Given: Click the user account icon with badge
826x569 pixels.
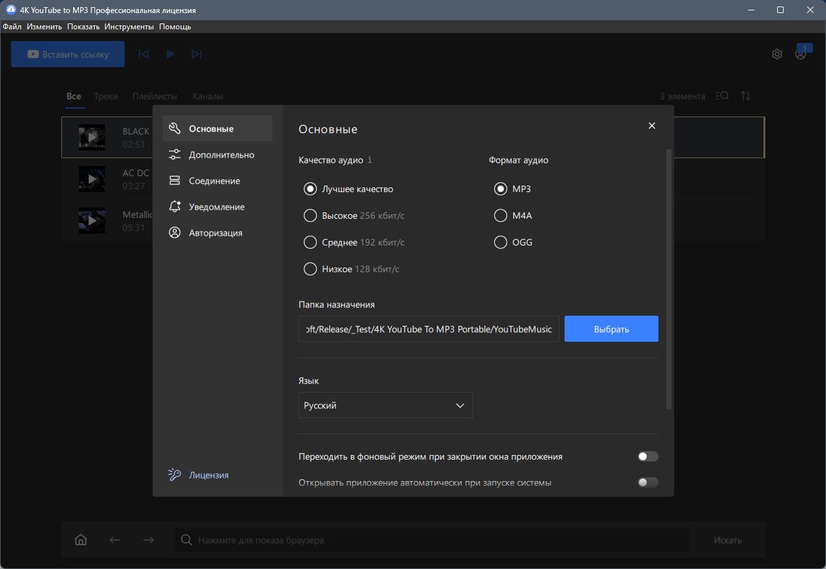Looking at the screenshot, I should [x=801, y=53].
